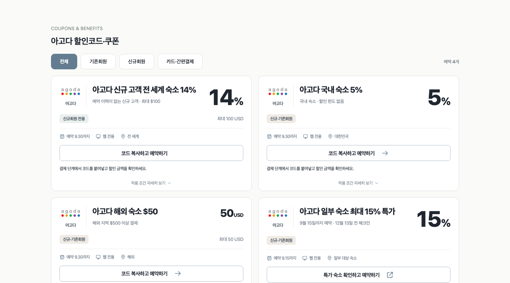
Task: Click calendar icon on 국내 숙소 5% card
Action: (x=269, y=137)
